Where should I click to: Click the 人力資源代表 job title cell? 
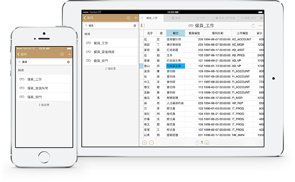(175, 103)
